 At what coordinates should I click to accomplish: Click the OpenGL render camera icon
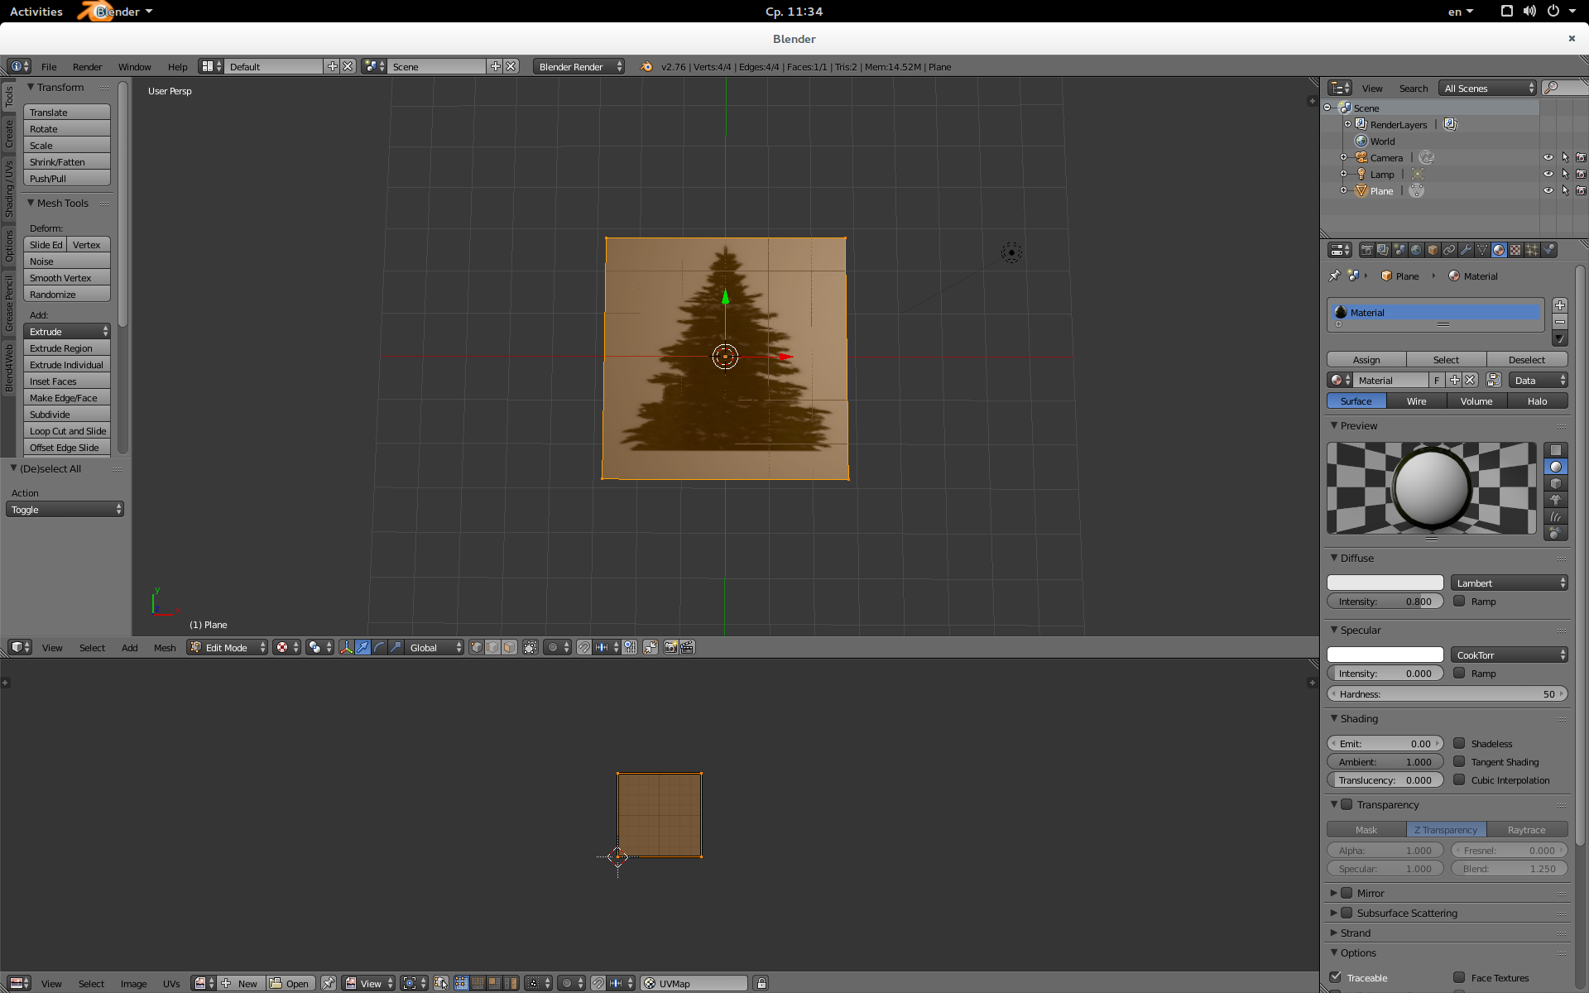pyautogui.click(x=671, y=648)
